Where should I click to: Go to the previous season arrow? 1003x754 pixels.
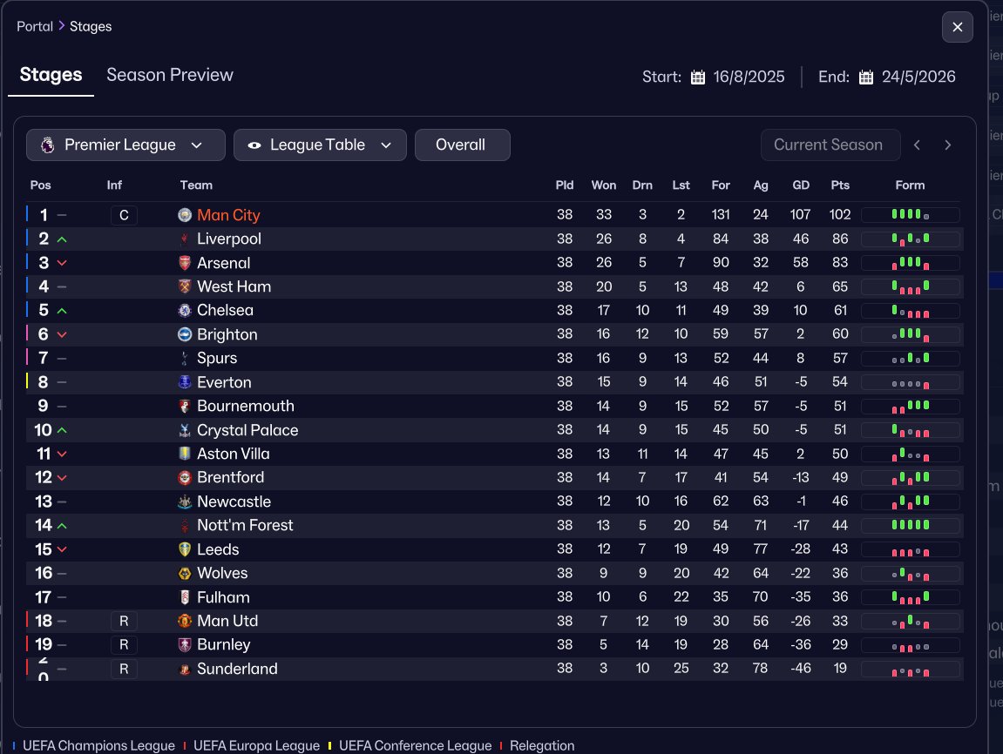pyautogui.click(x=918, y=145)
